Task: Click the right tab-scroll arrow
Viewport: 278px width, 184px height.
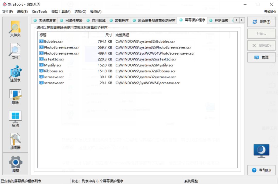Action: pyautogui.click(x=241, y=20)
